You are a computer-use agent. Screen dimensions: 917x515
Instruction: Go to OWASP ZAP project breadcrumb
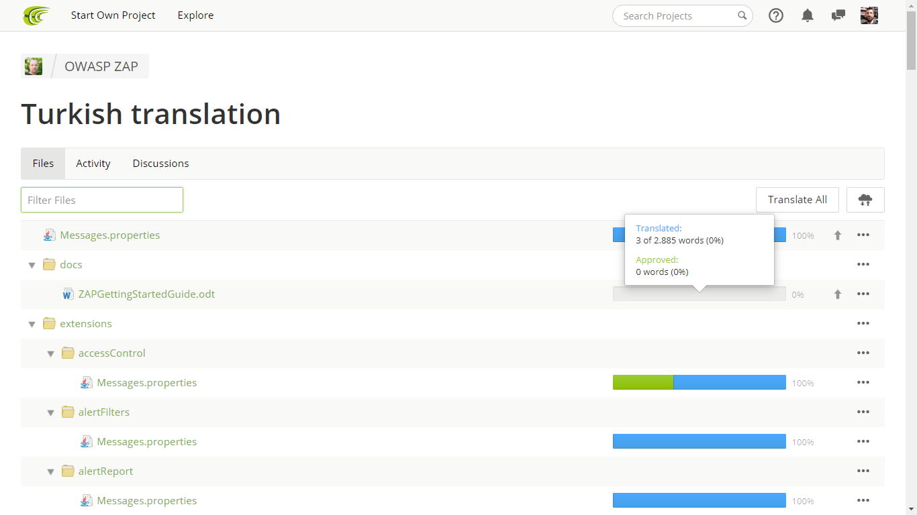(101, 66)
